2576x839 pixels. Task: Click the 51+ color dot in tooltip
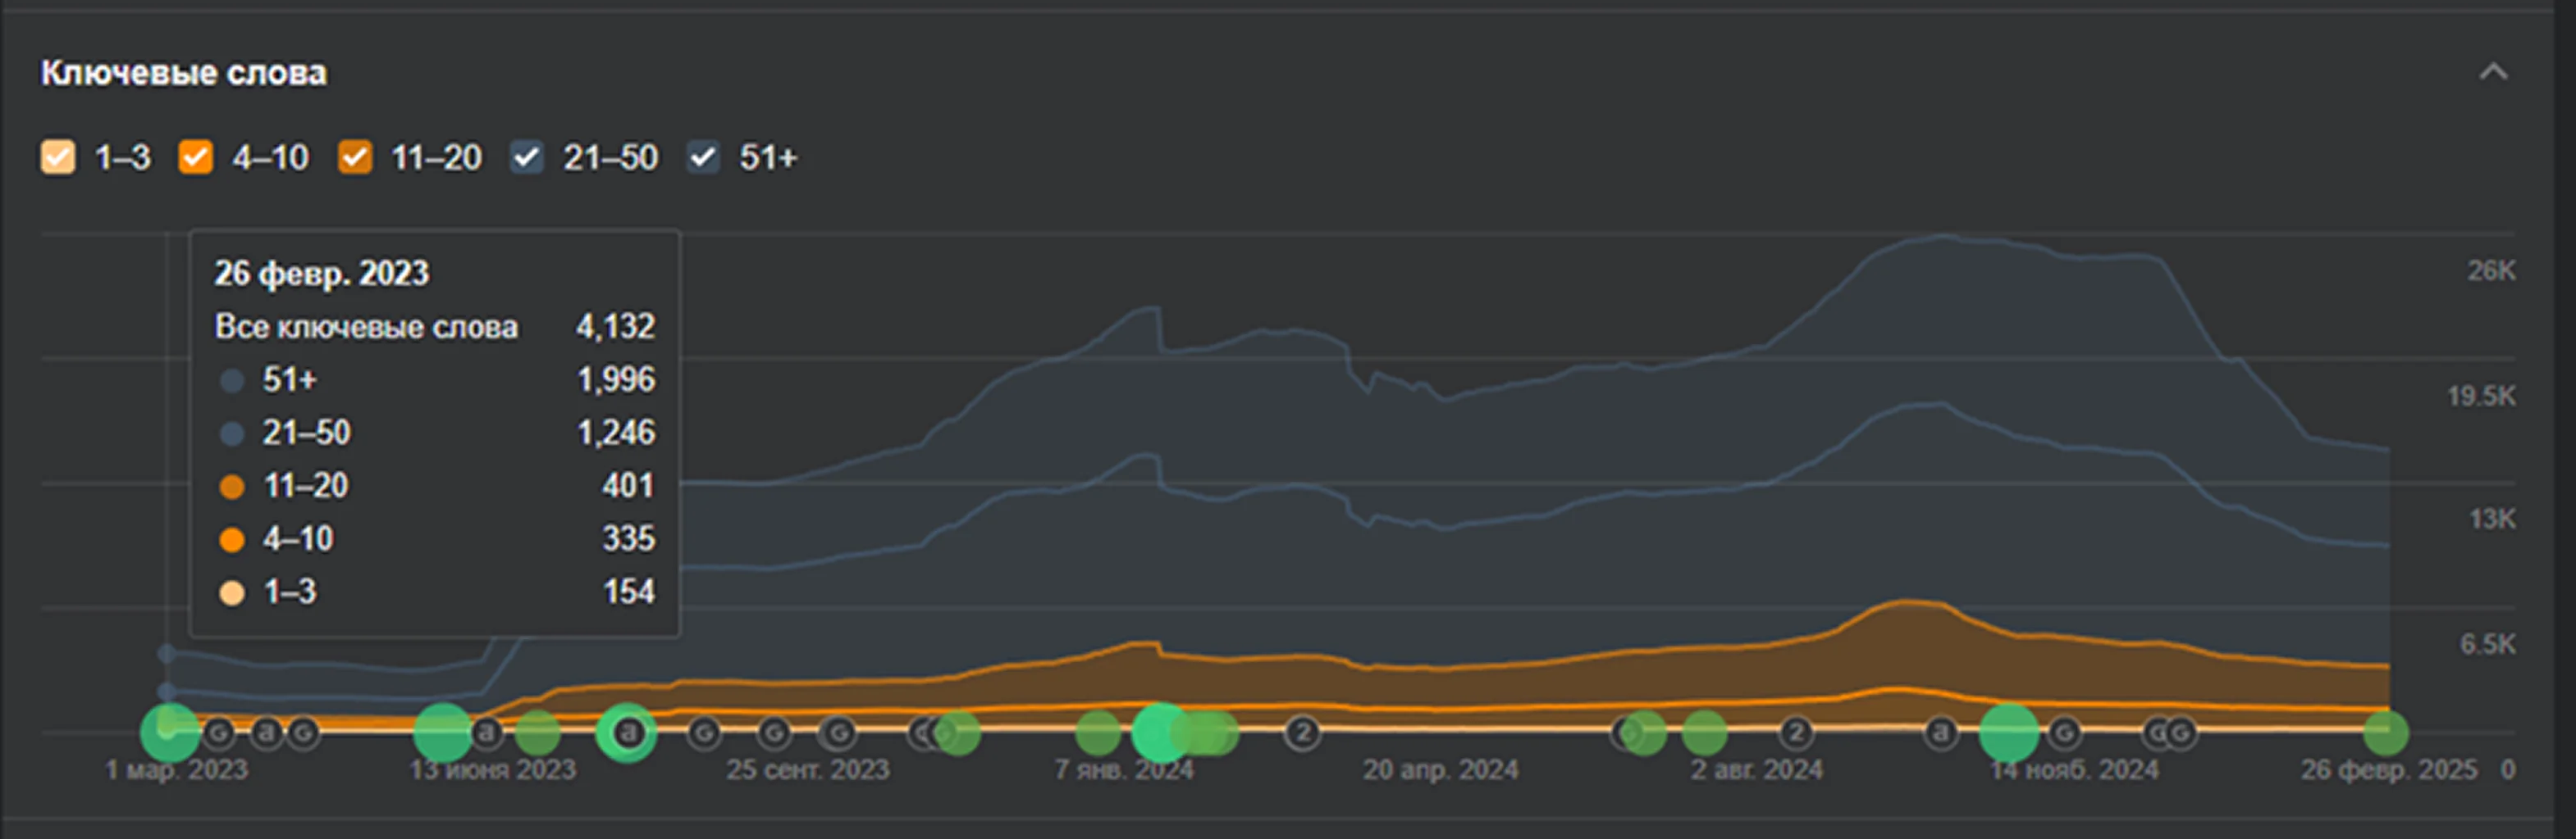(x=232, y=380)
